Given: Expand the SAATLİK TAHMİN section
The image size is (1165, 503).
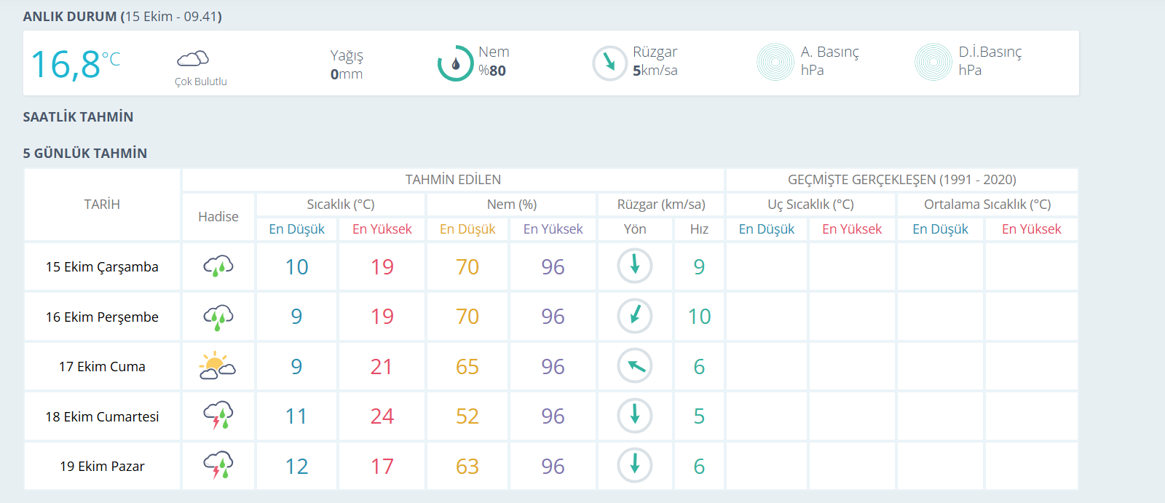Looking at the screenshot, I should tap(78, 117).
